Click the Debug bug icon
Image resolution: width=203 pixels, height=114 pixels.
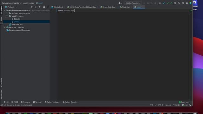148,3
